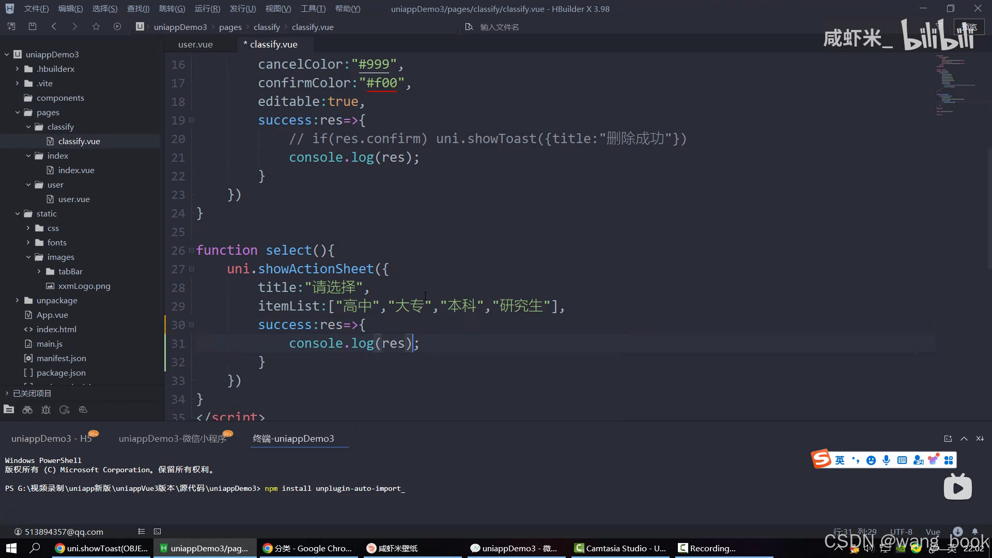Collapse the console panel with the up chevron
This screenshot has width=992, height=558.
[x=964, y=439]
